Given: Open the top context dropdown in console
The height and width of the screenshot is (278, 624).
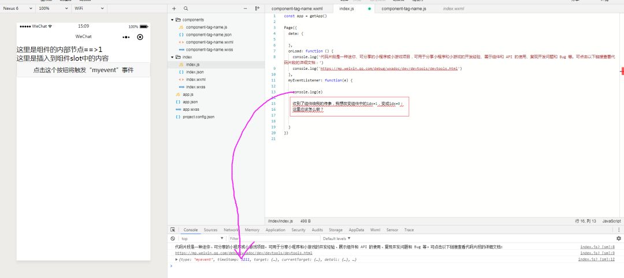Looking at the screenshot, I should (x=202, y=239).
